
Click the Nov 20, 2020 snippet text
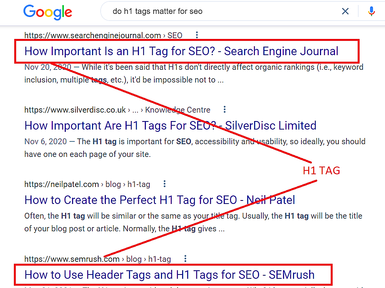coord(194,74)
